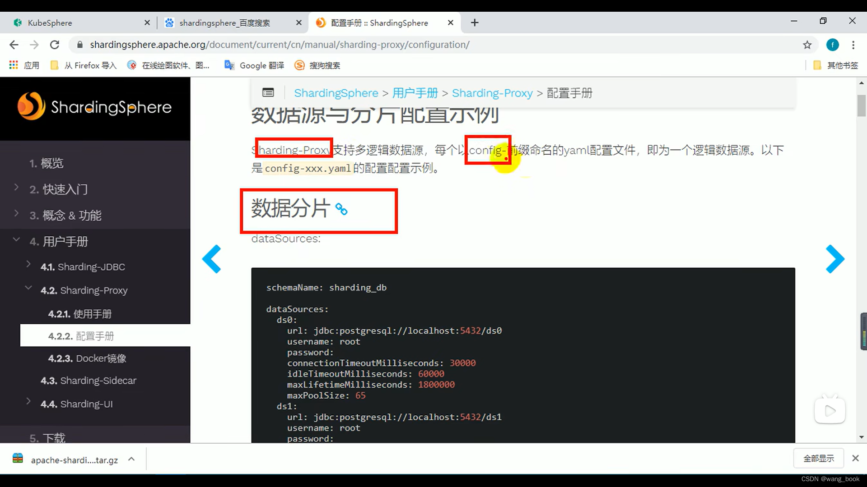Click the 'maxPoolSize: 65' code line
Viewport: 867px width, 487px height.
[x=326, y=395]
